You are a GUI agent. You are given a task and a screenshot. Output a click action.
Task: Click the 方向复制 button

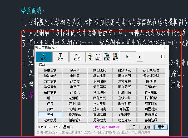click(x=50, y=81)
